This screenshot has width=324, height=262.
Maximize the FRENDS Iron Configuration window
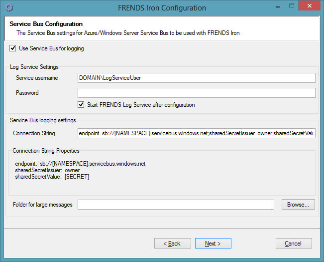292,6
